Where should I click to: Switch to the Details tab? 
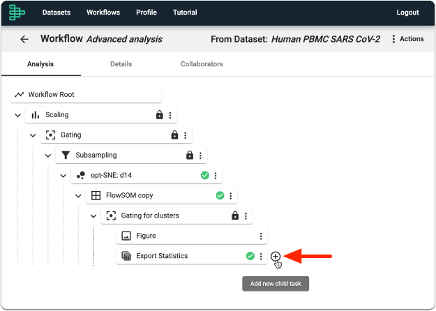point(121,64)
